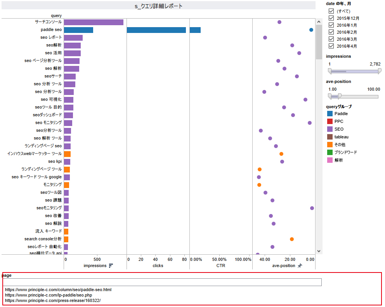Image resolution: width=385 pixels, height=307 pixels.
Task: Click the impressions slider right handle
Action: pyautogui.click(x=379, y=71)
